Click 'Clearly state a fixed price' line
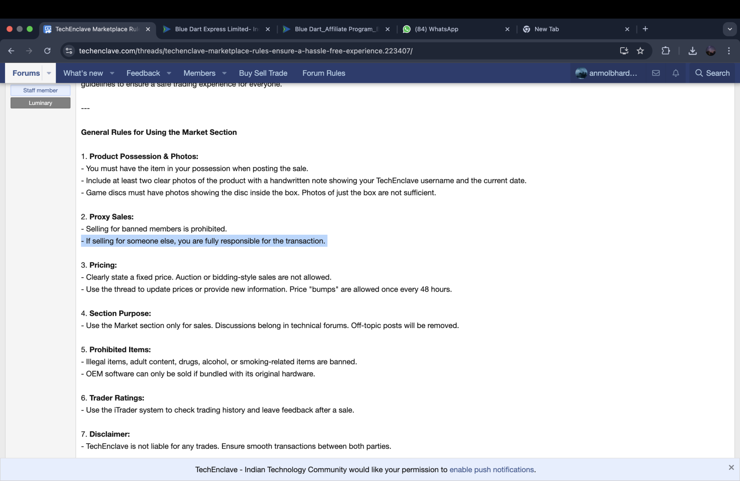This screenshot has width=740, height=481. point(206,277)
